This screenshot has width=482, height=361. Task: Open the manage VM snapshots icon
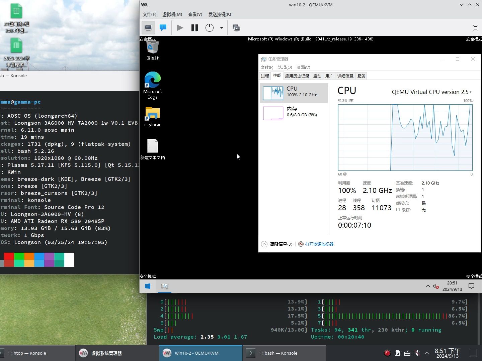tap(236, 28)
